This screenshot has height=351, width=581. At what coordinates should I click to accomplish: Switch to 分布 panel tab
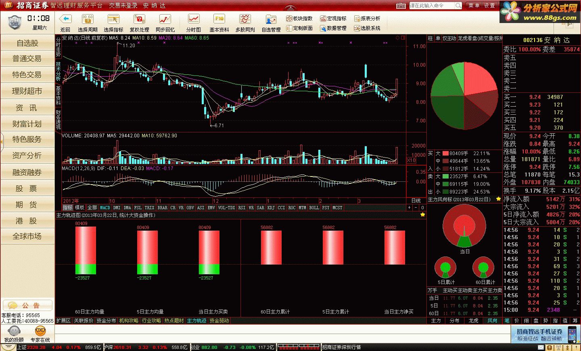(455, 321)
